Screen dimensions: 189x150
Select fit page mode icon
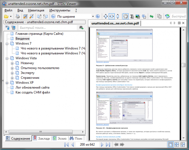tap(105, 16)
